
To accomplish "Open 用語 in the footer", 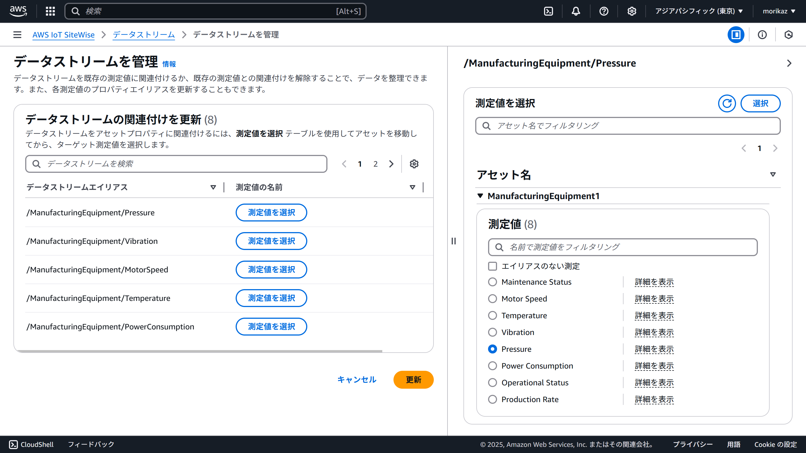I will [734, 444].
